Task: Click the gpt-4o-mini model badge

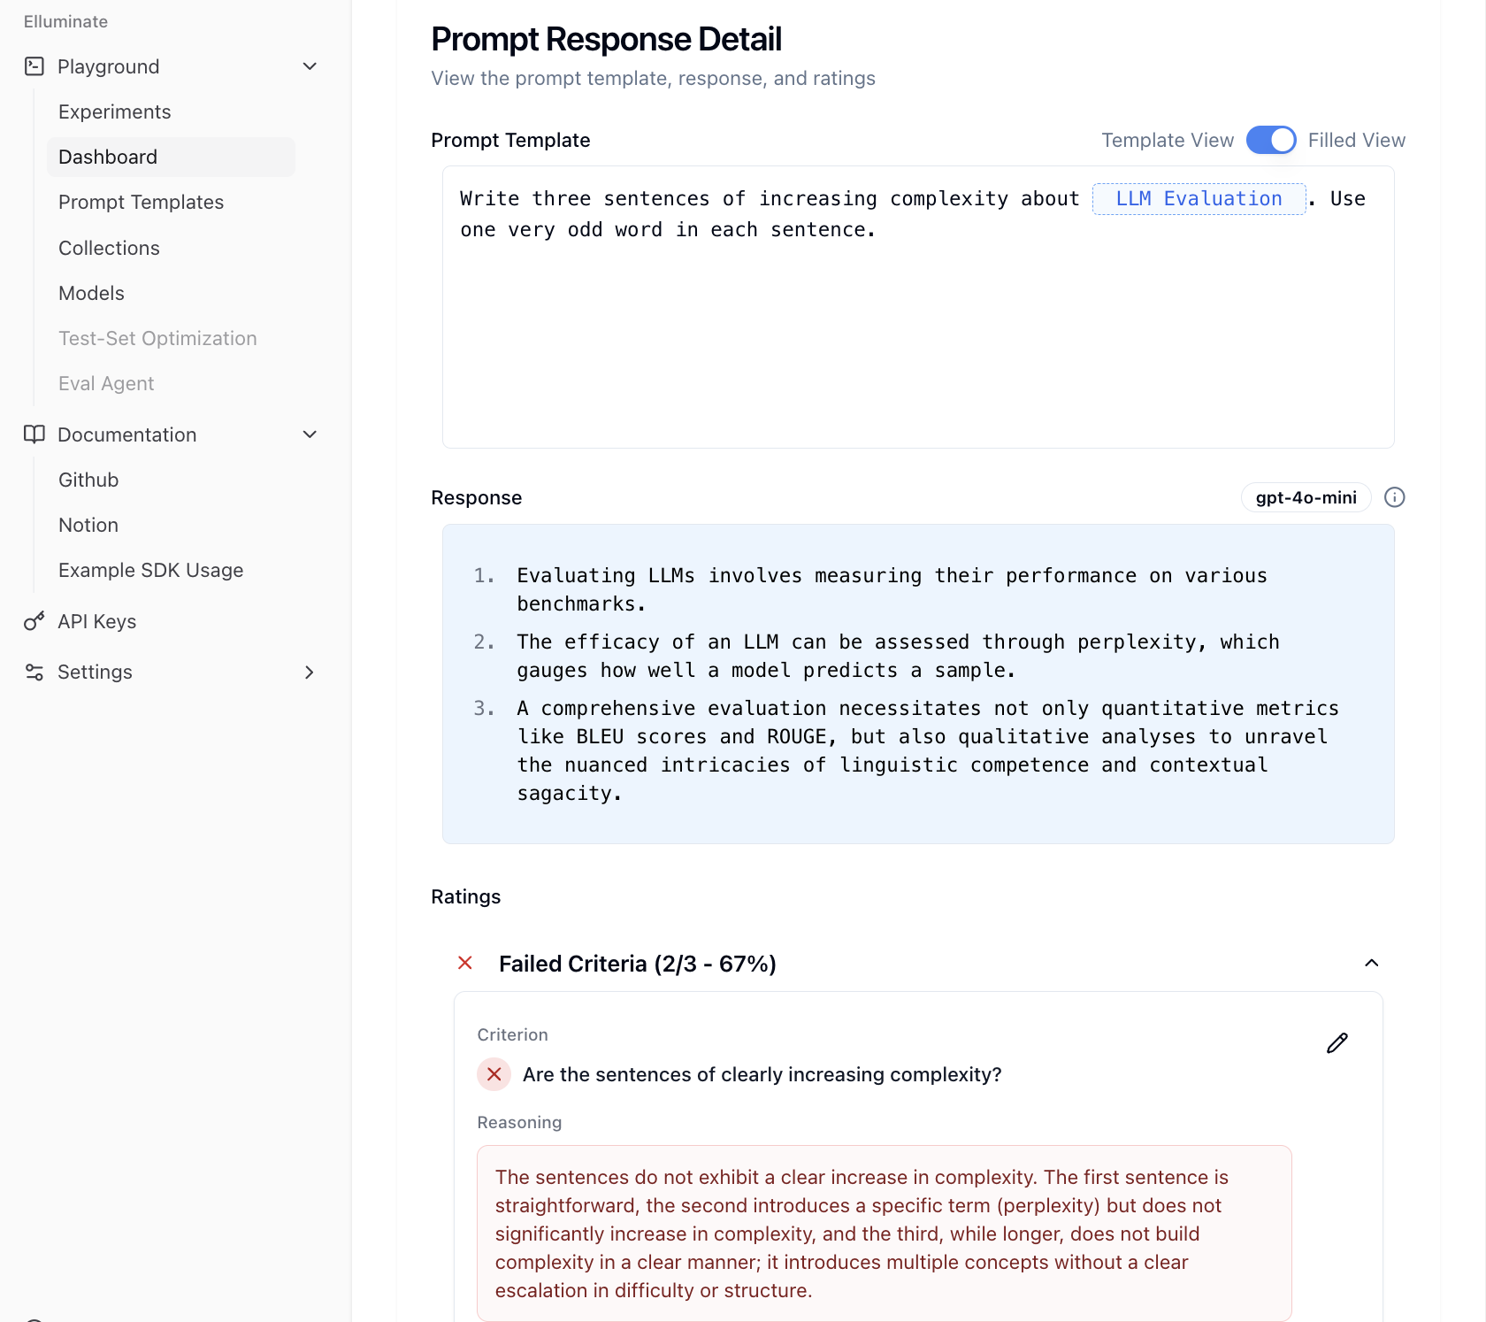Action: point(1306,497)
